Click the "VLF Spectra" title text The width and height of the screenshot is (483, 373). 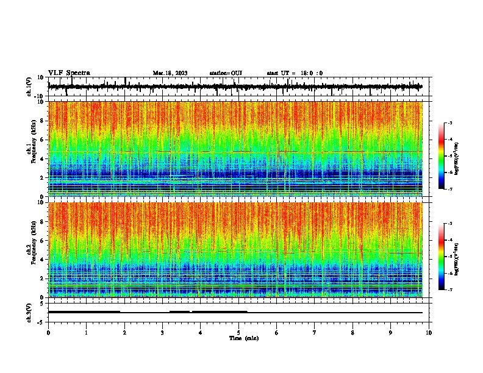point(69,73)
